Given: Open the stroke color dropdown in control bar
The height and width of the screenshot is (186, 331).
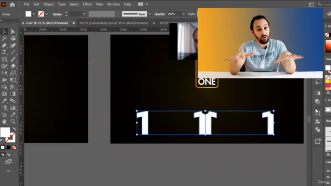Looking at the screenshot, I should (x=47, y=14).
